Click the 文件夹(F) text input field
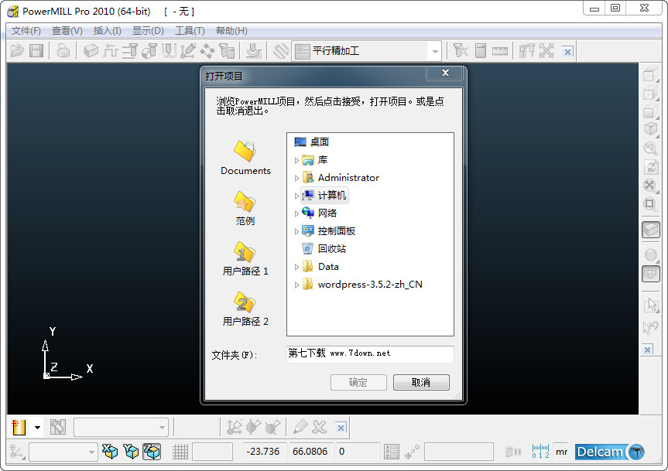This screenshot has width=668, height=471. (370, 353)
